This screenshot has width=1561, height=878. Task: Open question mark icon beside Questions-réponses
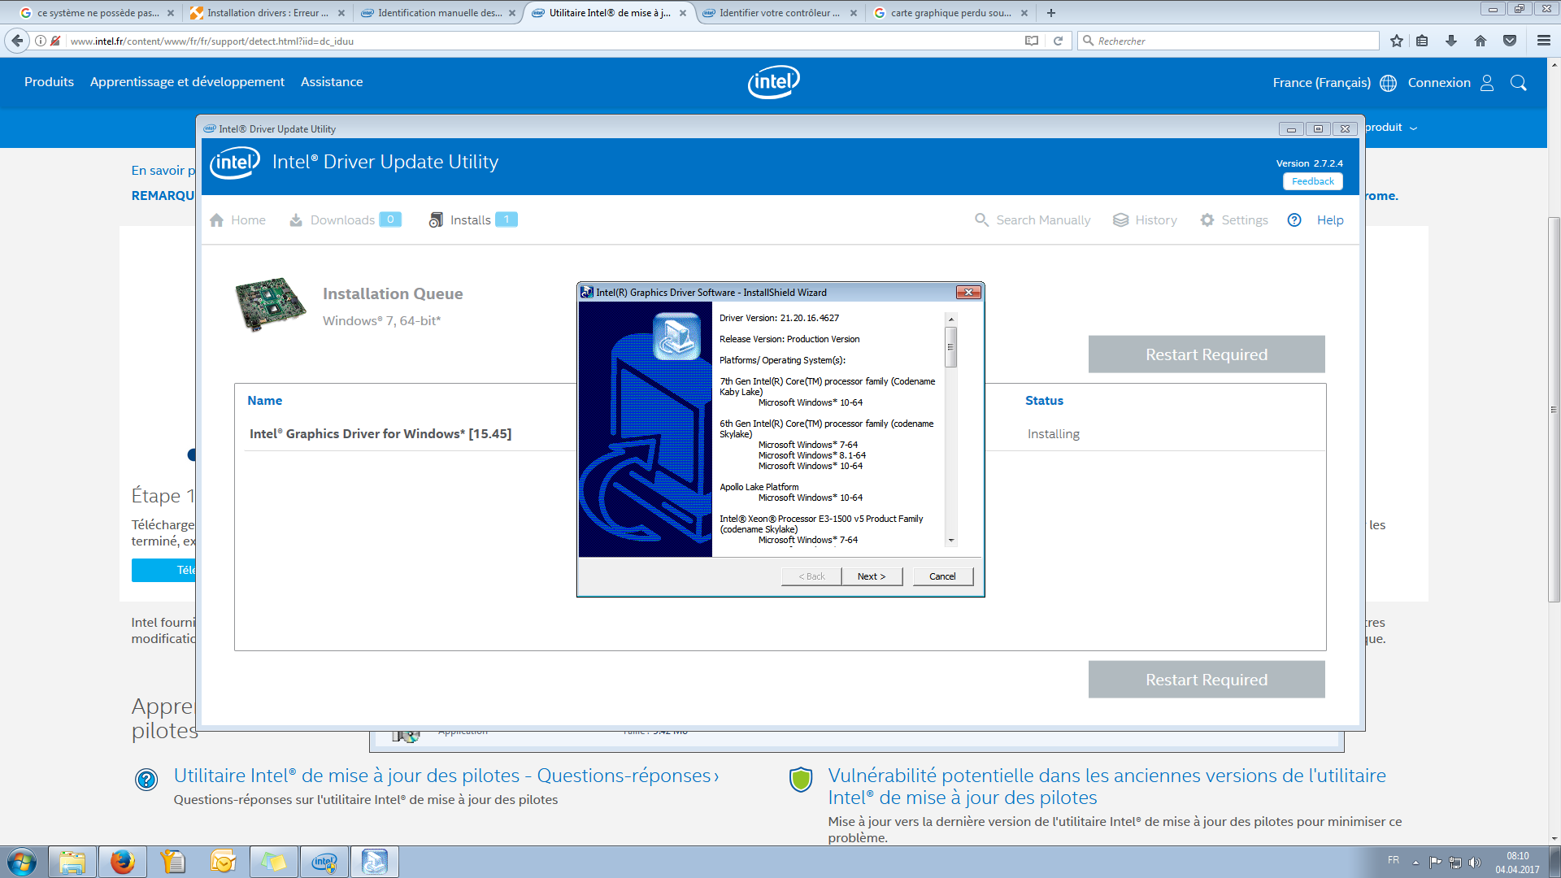pos(146,780)
